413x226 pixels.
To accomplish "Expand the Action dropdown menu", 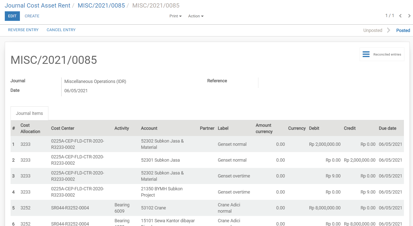I will click(x=196, y=16).
